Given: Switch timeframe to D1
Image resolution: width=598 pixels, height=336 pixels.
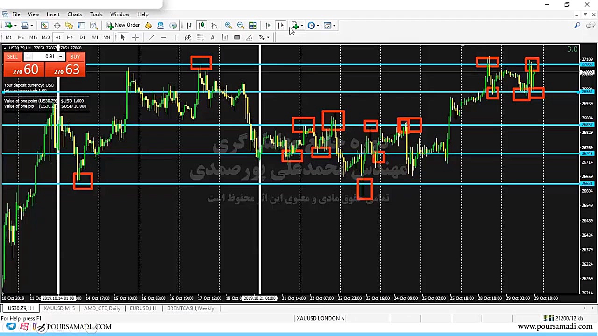Looking at the screenshot, I should tap(82, 37).
